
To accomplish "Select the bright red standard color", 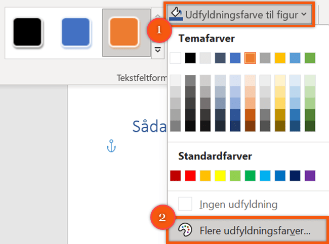I will (190, 176).
